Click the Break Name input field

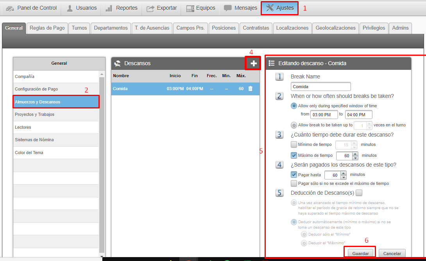coord(320,87)
